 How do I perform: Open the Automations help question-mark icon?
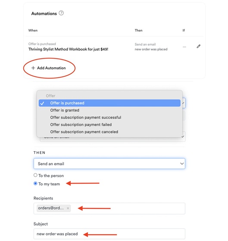pos(61,13)
